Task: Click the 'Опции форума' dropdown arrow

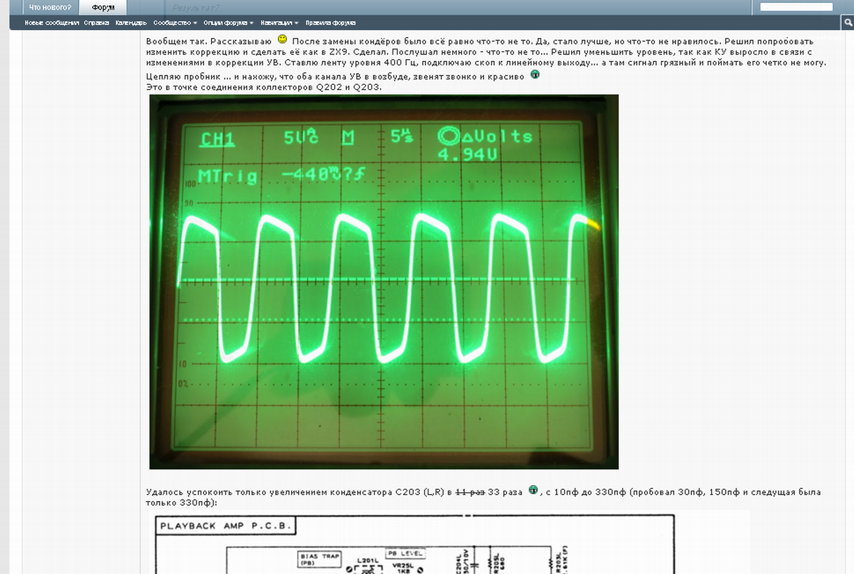Action: [251, 23]
